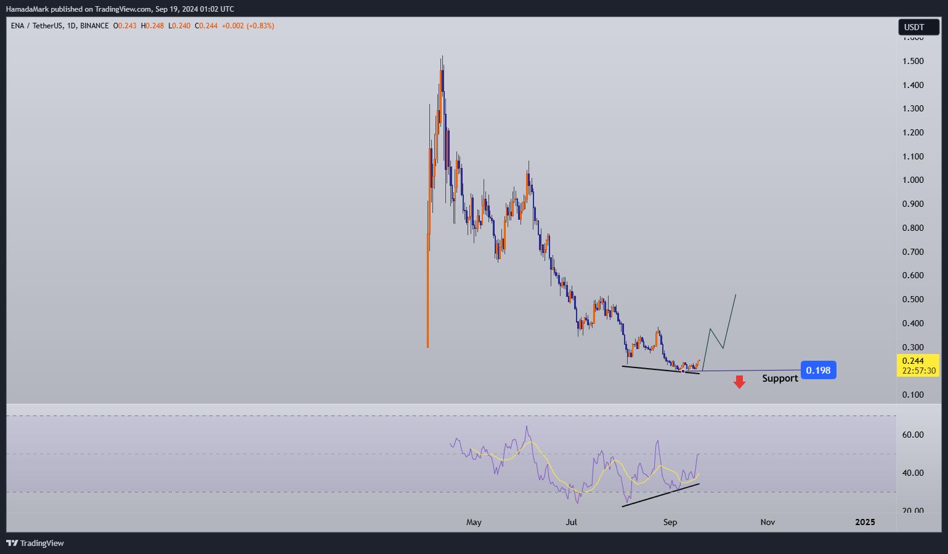Click the low price value L0.240
The height and width of the screenshot is (554, 948).
point(179,26)
